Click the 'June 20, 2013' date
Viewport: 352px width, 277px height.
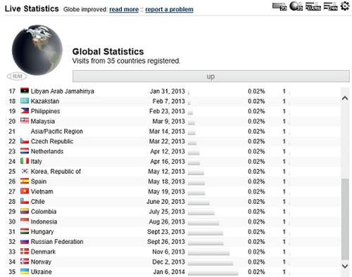pos(165,202)
